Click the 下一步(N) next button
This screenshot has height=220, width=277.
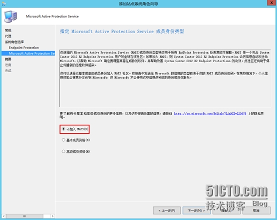tap(196, 210)
